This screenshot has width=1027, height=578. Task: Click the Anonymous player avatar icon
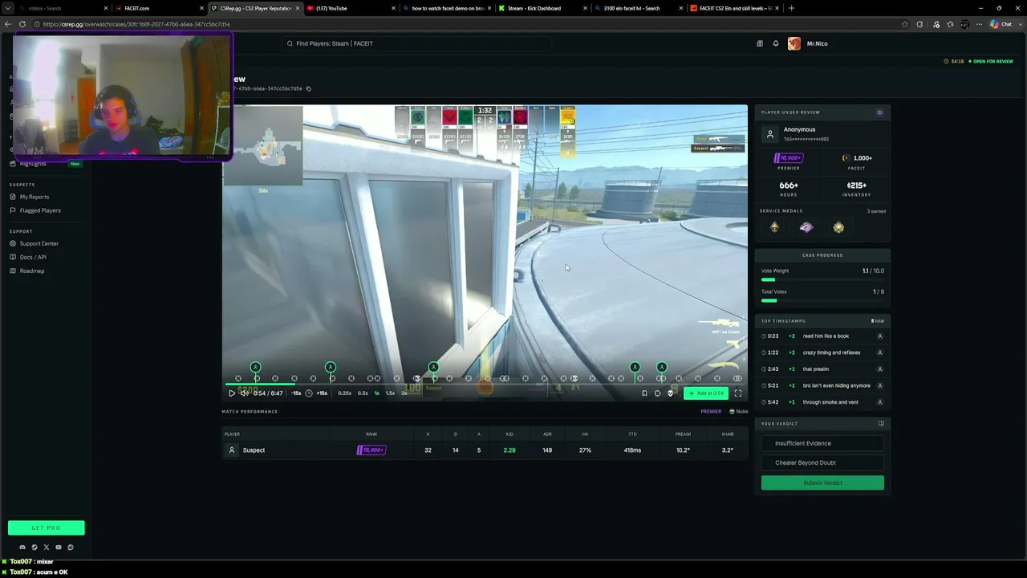tap(770, 134)
